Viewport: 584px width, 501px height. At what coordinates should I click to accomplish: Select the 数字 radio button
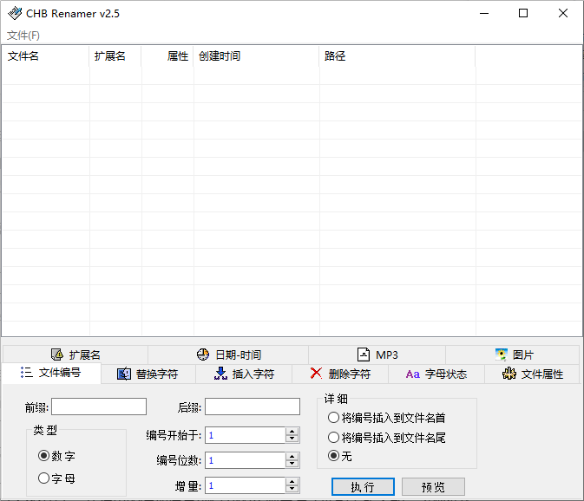[x=44, y=456]
